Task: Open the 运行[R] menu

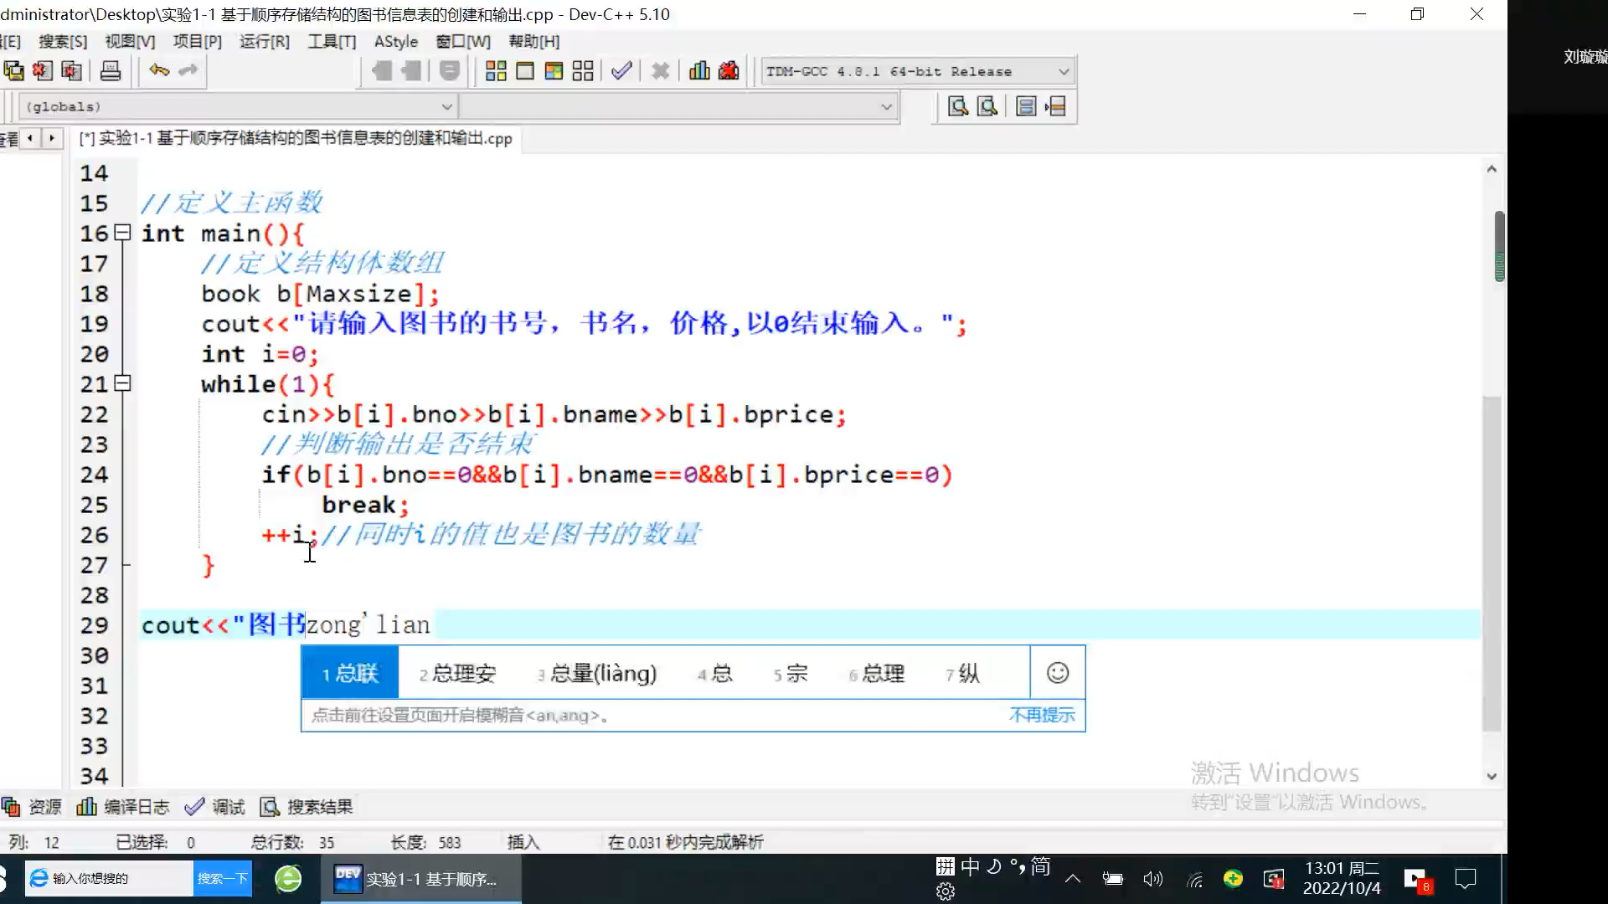Action: 264,41
